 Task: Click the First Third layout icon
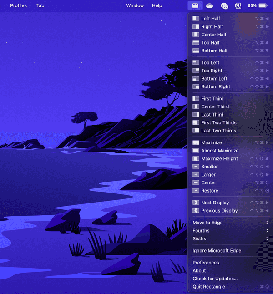196,99
